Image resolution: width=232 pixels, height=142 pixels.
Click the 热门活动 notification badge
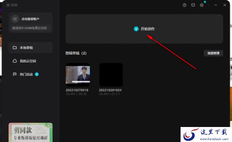(x=37, y=74)
